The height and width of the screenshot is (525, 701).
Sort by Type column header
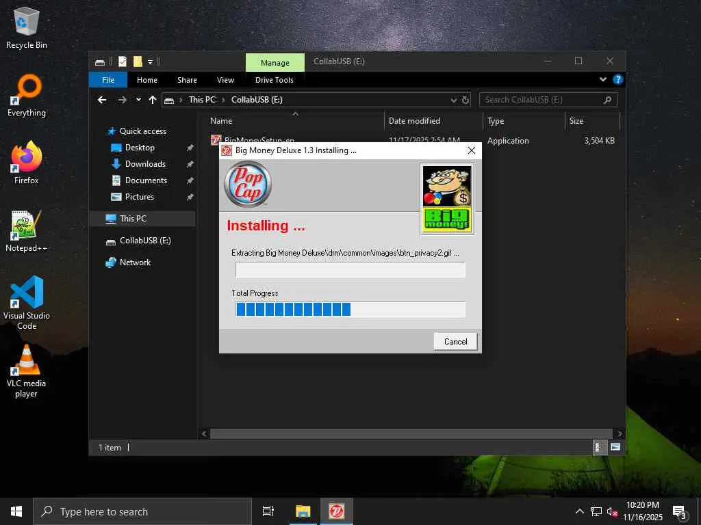[x=524, y=121]
